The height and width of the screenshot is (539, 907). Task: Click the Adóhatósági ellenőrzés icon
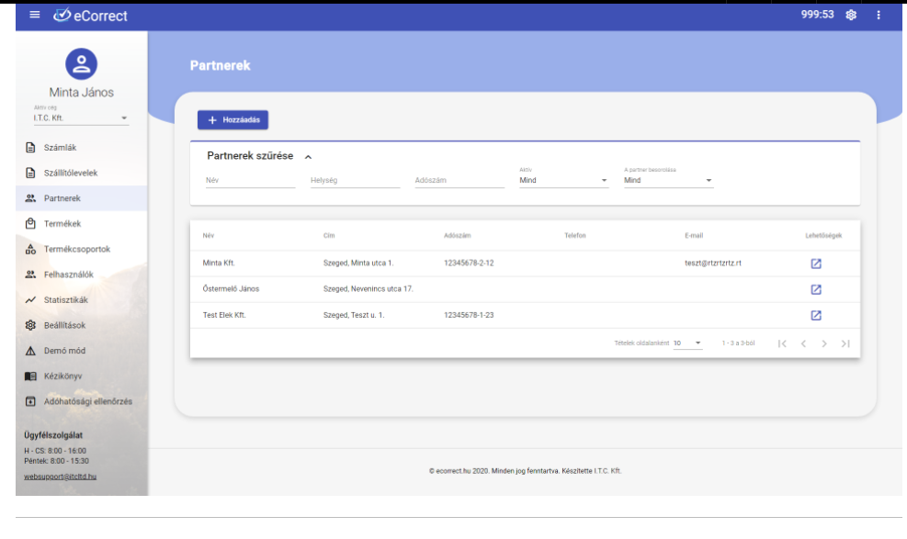pos(30,401)
